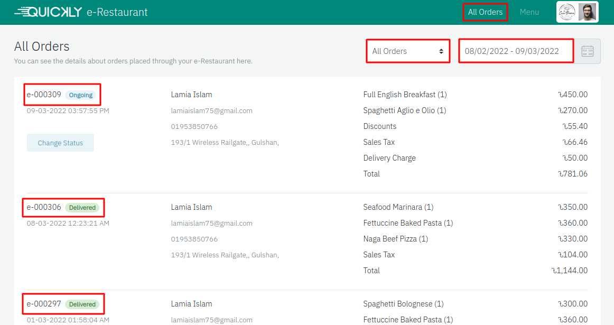The width and height of the screenshot is (614, 325).
Task: Click the restaurant logo thumbnail in header
Action: pyautogui.click(x=568, y=12)
